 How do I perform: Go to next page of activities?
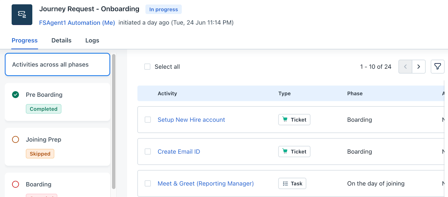(419, 67)
